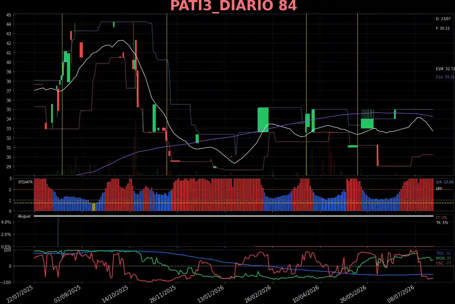Click the 'TX: 5%' value
Viewport: 455px width, 304px height.
pos(442,223)
